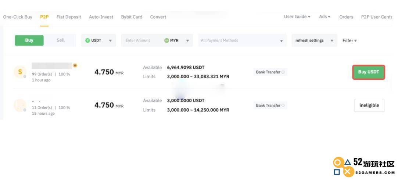Screen dimensions: 398x179
Task: Open the USDT coin dropdown
Action: (99, 40)
